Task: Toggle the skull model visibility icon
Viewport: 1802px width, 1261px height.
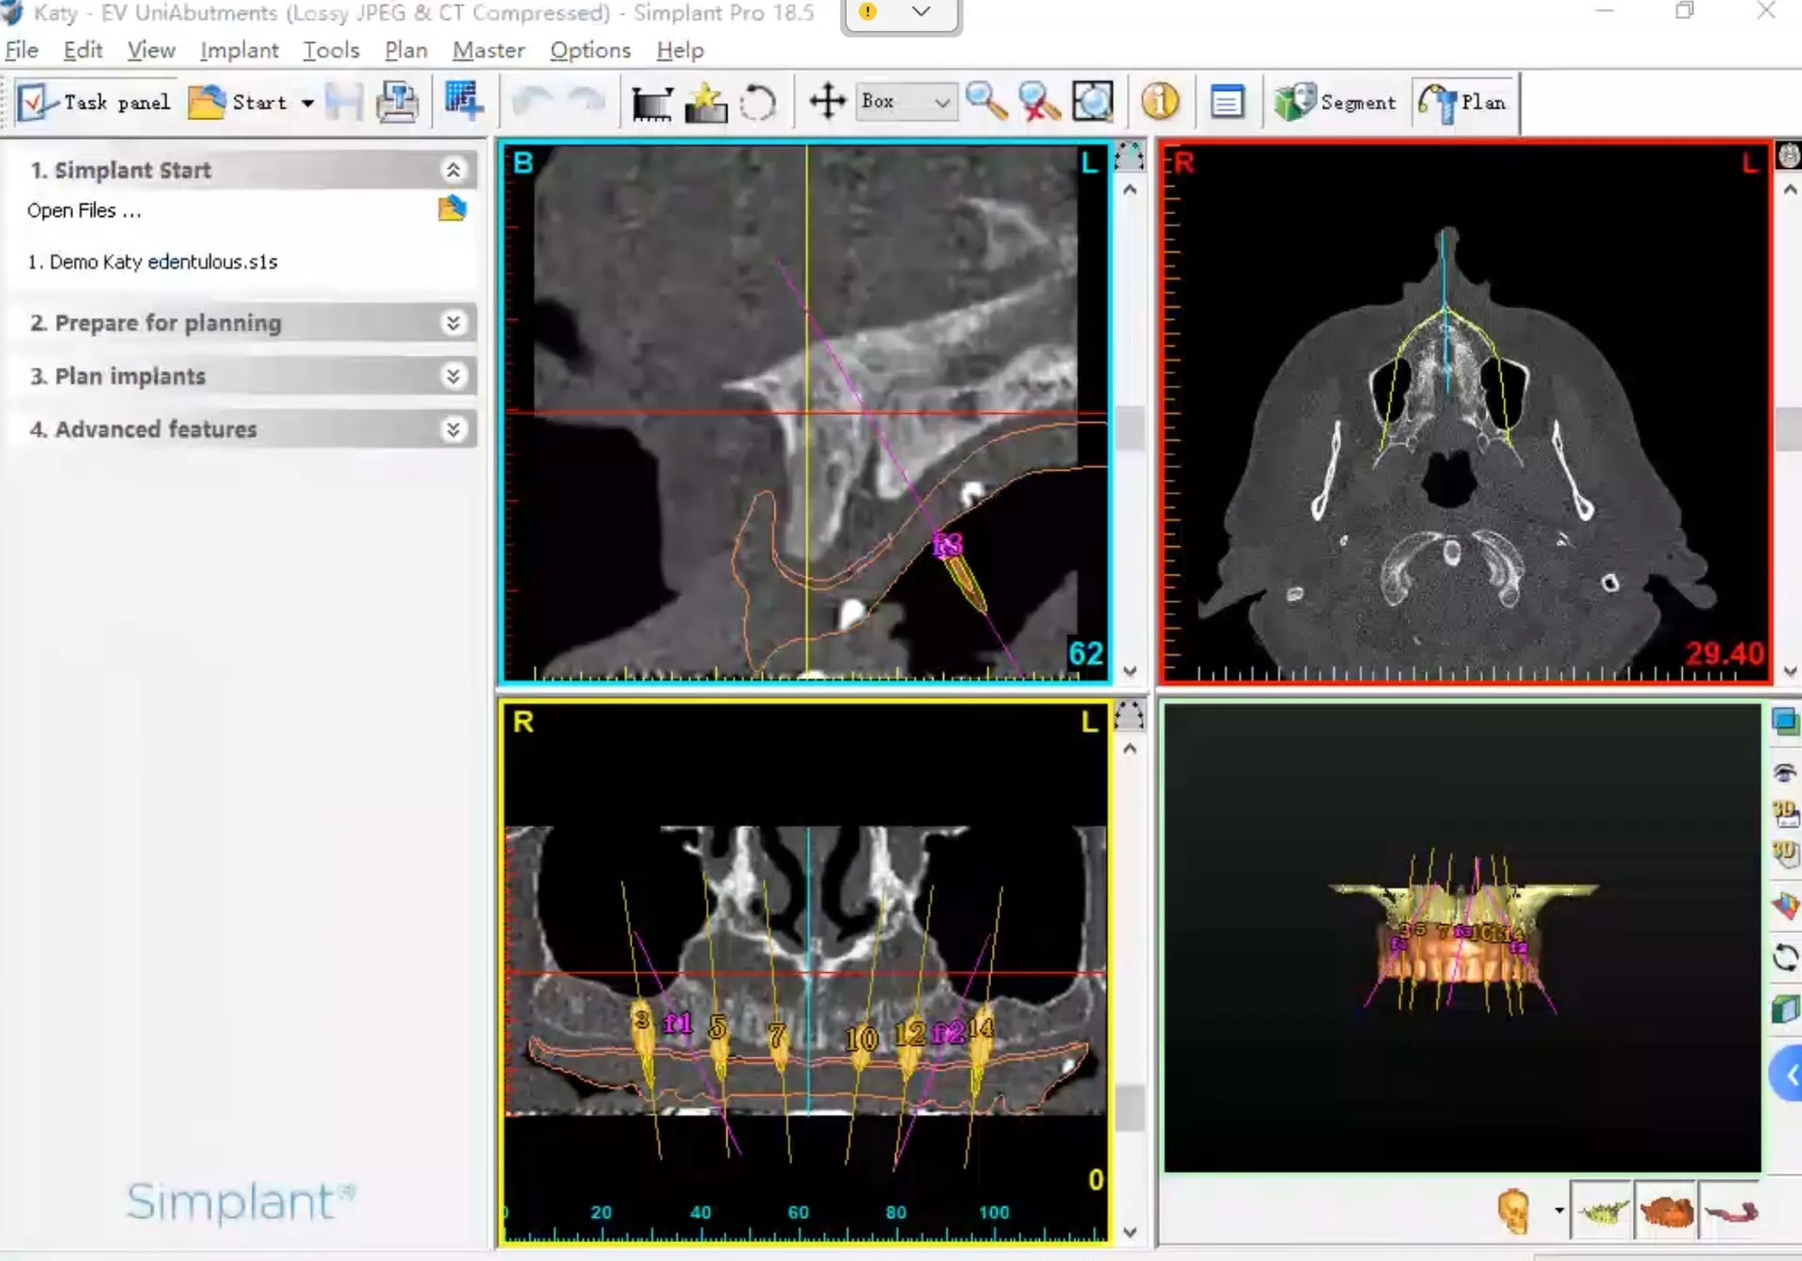Action: coord(1513,1210)
